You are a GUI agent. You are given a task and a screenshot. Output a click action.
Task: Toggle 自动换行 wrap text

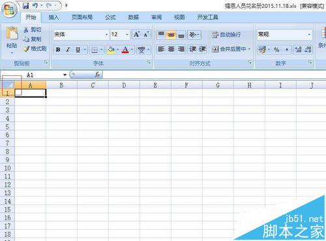point(226,35)
